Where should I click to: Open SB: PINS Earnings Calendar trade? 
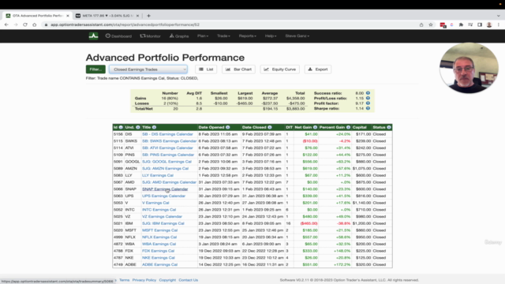(168, 155)
